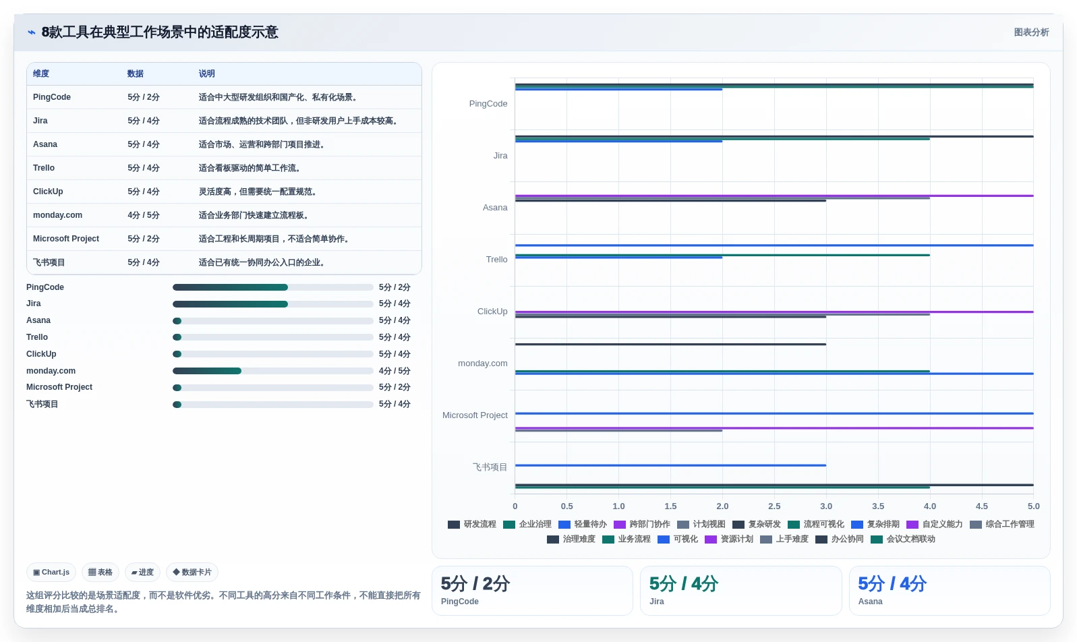Hide the 上手难度 legend series
The height and width of the screenshot is (642, 1077).
point(784,539)
